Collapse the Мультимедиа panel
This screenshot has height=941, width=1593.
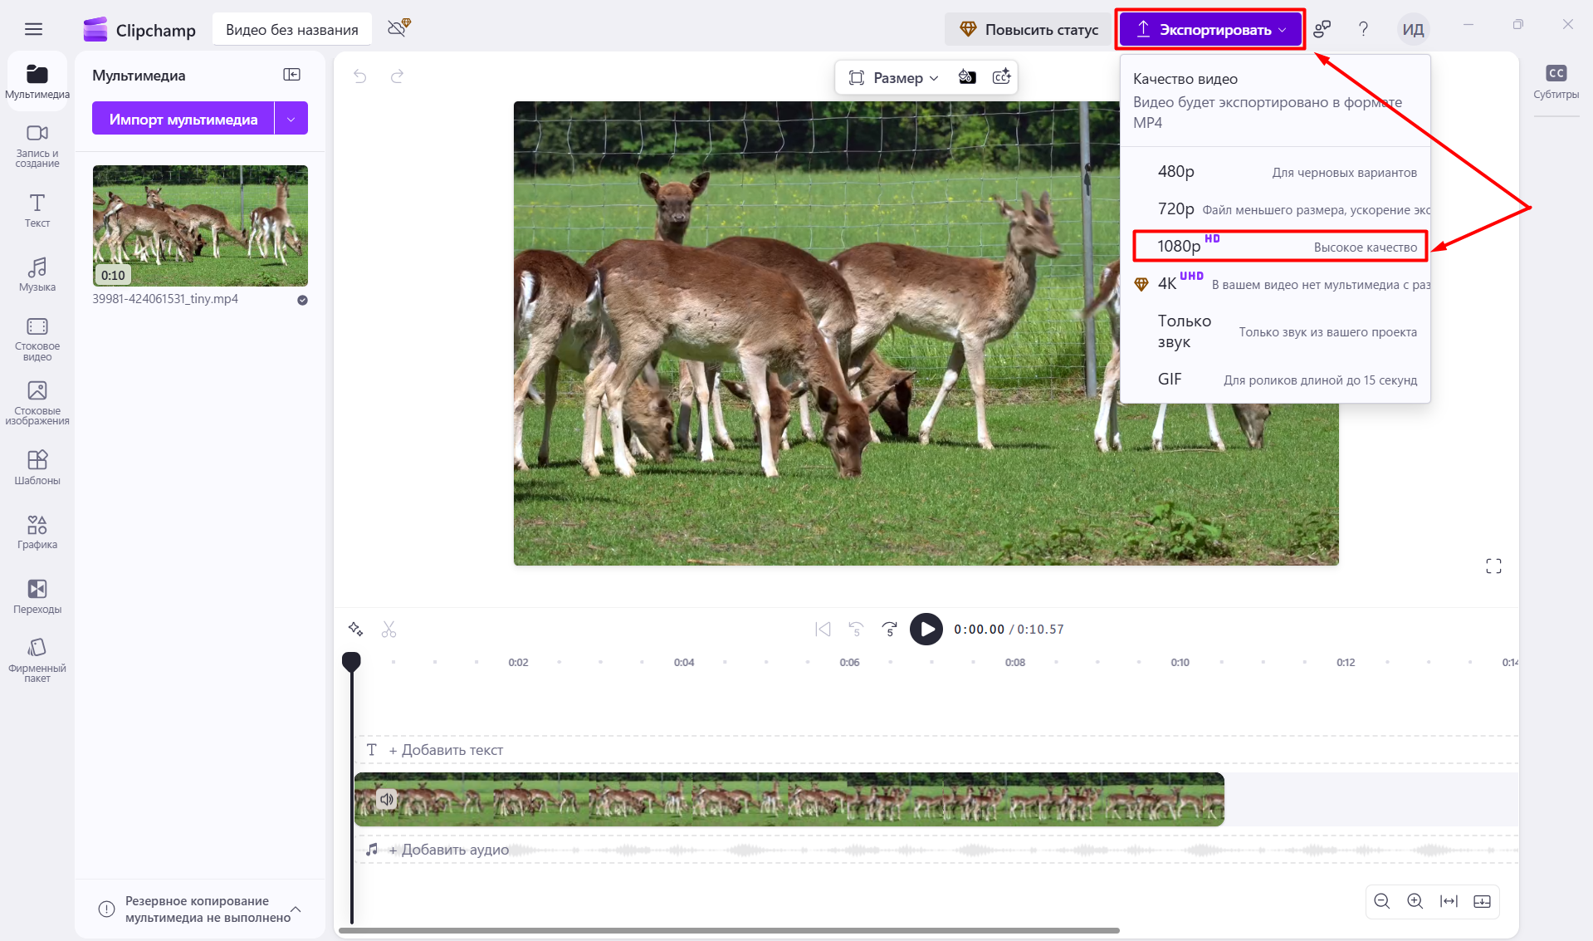(x=292, y=74)
